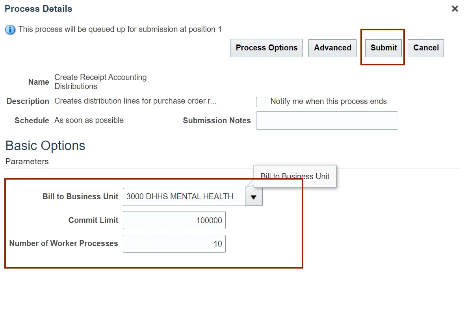Enable notify me when process ends checkbox
Screen dimensions: 466x317
[x=261, y=102]
